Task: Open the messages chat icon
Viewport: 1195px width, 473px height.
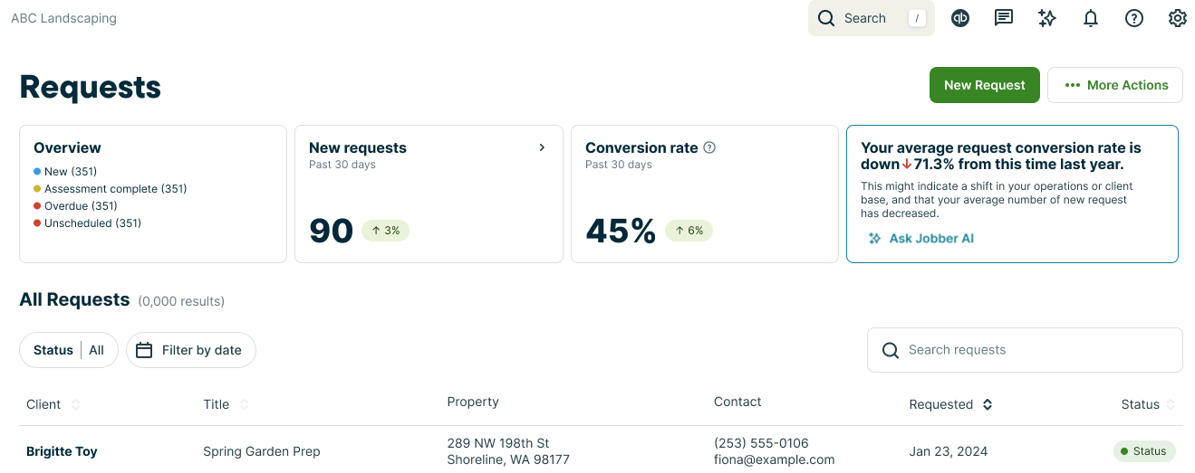Action: 1004,18
